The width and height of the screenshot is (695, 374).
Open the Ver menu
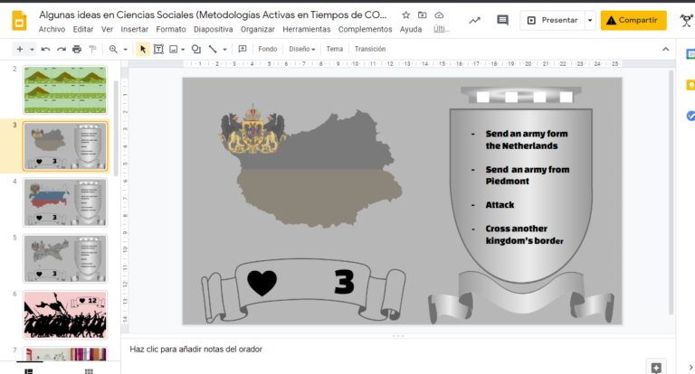[x=108, y=29]
